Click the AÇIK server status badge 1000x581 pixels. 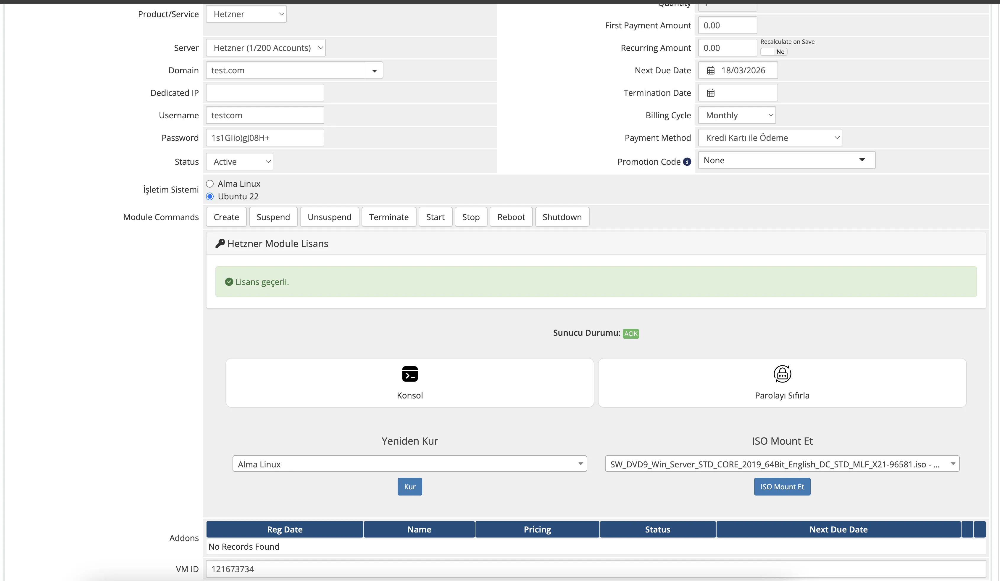630,334
